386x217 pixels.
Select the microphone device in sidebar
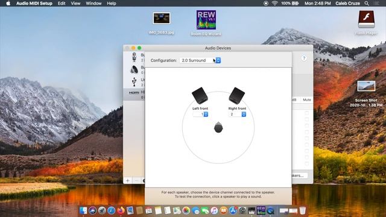tap(134, 57)
